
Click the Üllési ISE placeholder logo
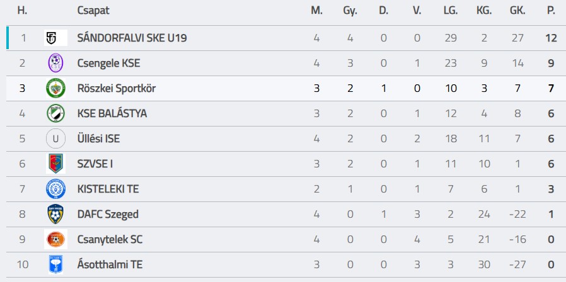point(55,138)
